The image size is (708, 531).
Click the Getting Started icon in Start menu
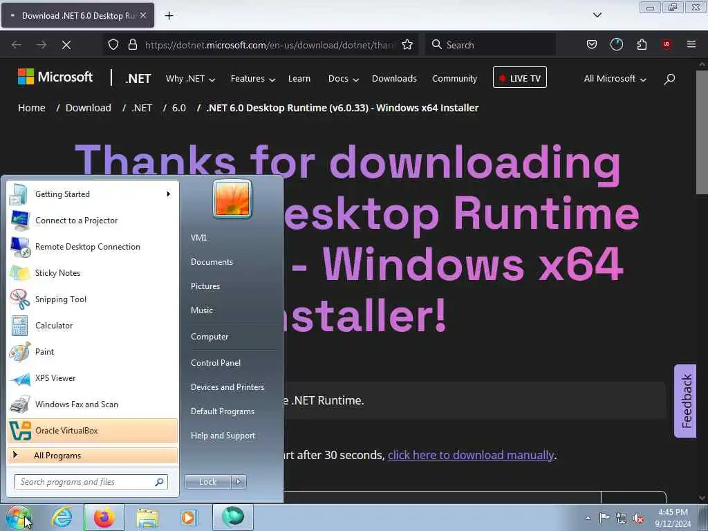(19, 194)
